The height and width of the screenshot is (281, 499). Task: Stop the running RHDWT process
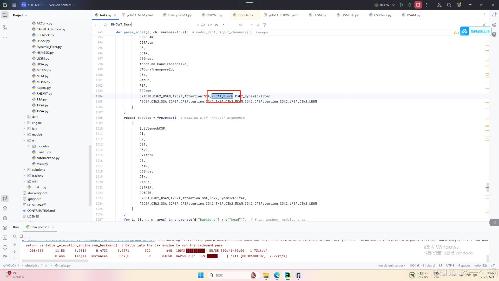pos(418,5)
